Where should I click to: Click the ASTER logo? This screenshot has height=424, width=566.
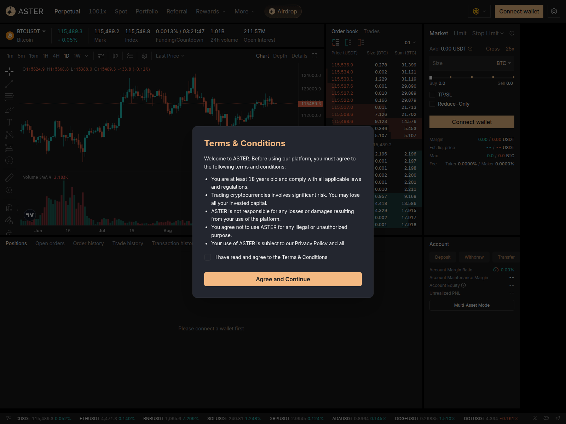[24, 11]
